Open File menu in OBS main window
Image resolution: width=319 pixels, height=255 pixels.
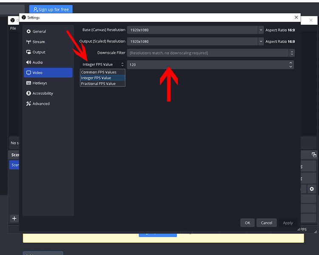click(x=13, y=28)
